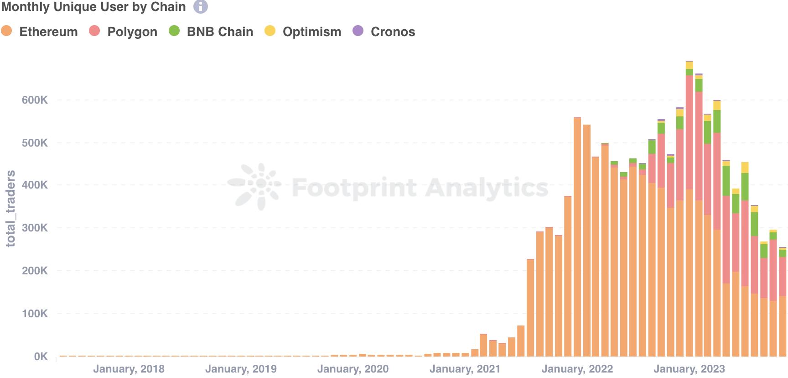Click the January, 2023 axis label

point(689,369)
